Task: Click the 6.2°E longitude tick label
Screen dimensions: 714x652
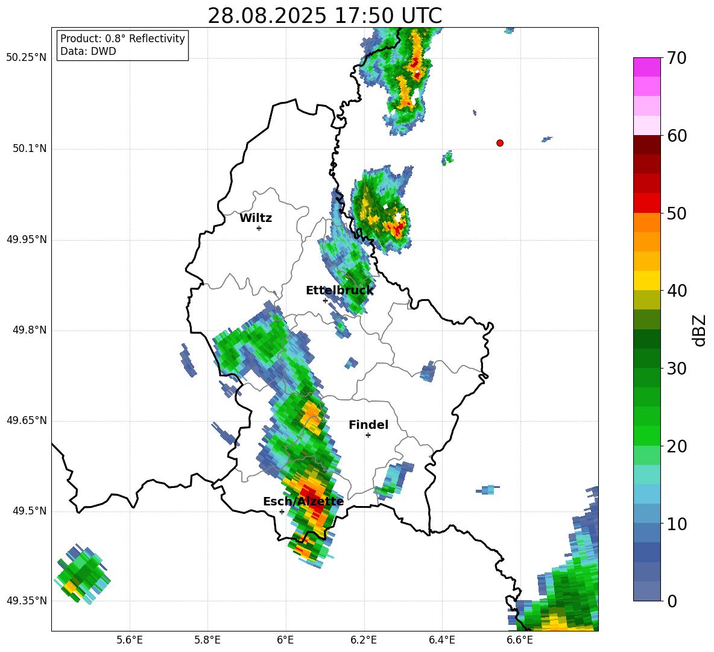Action: point(364,640)
